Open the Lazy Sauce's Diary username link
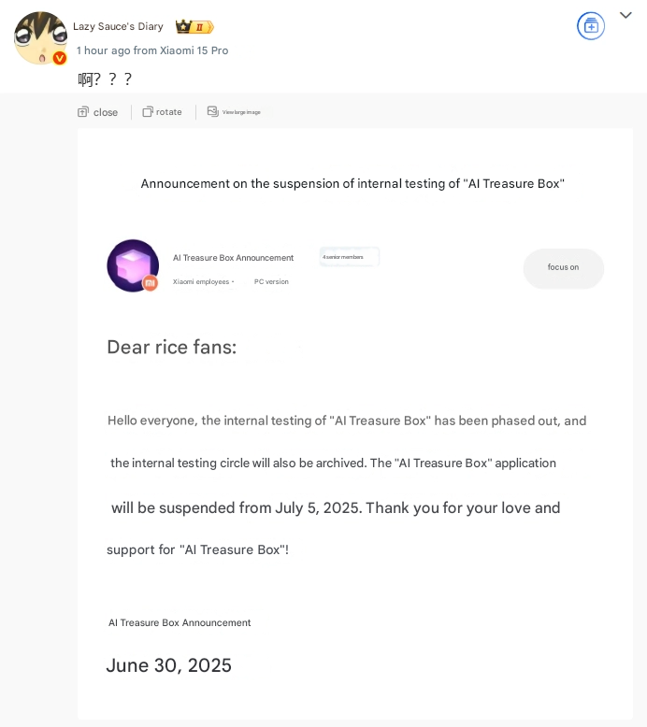 click(118, 26)
